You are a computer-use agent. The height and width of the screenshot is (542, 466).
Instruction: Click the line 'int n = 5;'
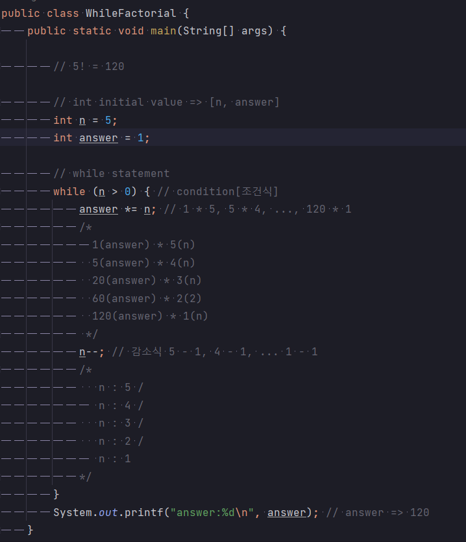point(85,121)
